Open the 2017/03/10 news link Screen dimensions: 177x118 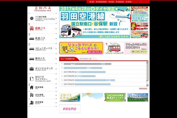click(x=93, y=84)
